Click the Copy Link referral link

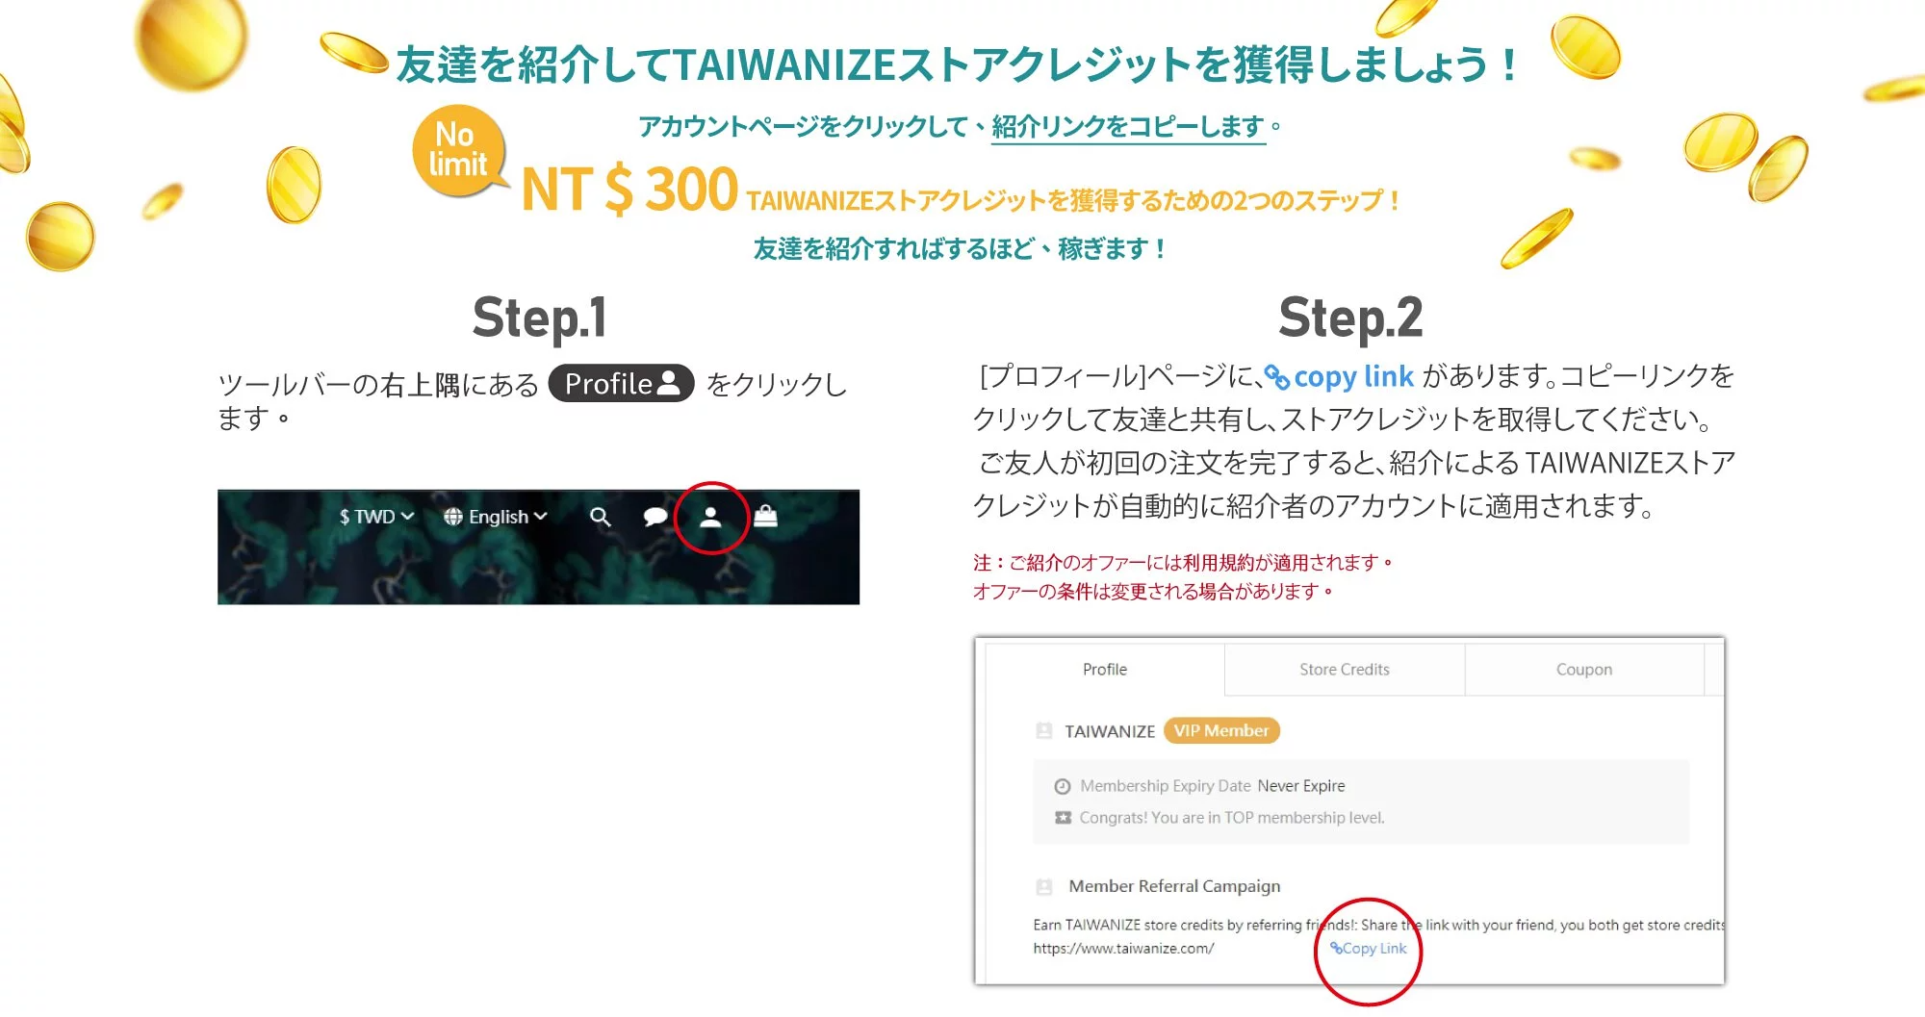[x=1369, y=949]
